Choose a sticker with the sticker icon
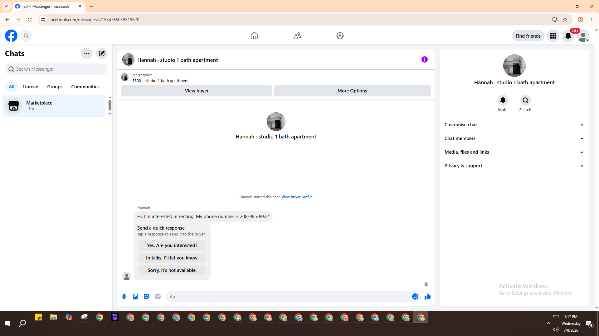The image size is (599, 336). (x=147, y=296)
